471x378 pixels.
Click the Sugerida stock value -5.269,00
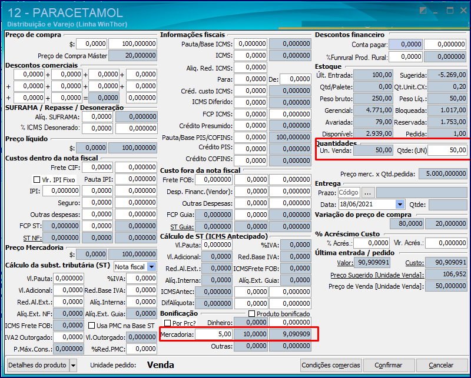coord(447,75)
